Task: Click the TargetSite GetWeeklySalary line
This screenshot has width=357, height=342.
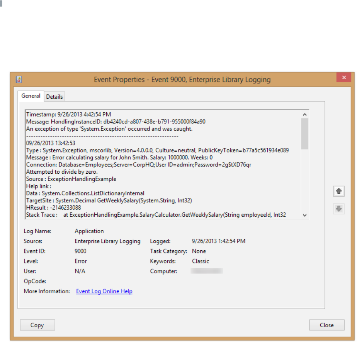Action: [x=109, y=200]
